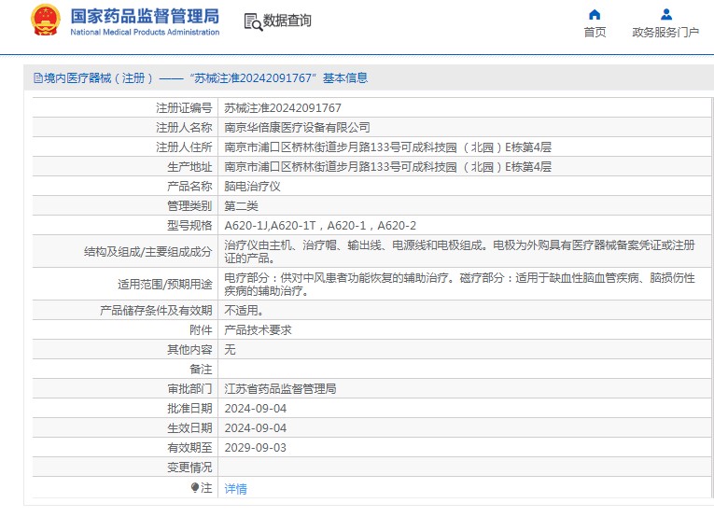The height and width of the screenshot is (517, 714).
Task: Click registrant name 南京华倍康医疗设备有限公司
Action: click(x=297, y=128)
